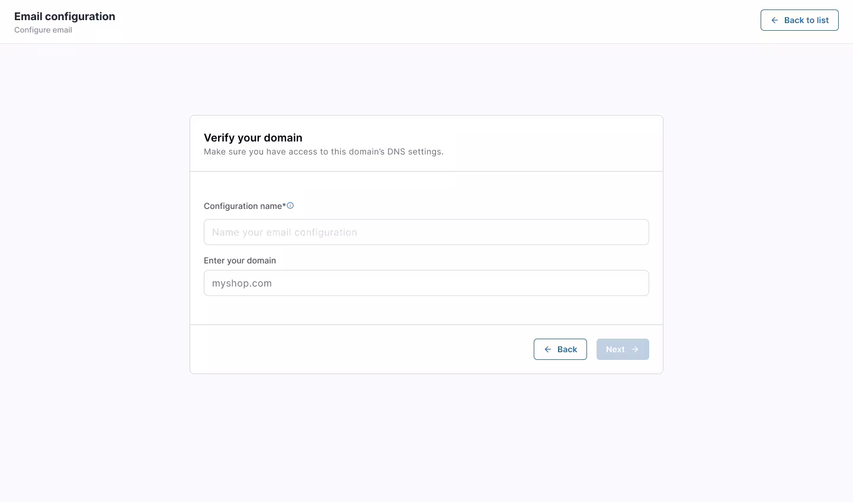Open the info tooltip beside Configuration name
This screenshot has height=502, width=853.
(x=290, y=205)
